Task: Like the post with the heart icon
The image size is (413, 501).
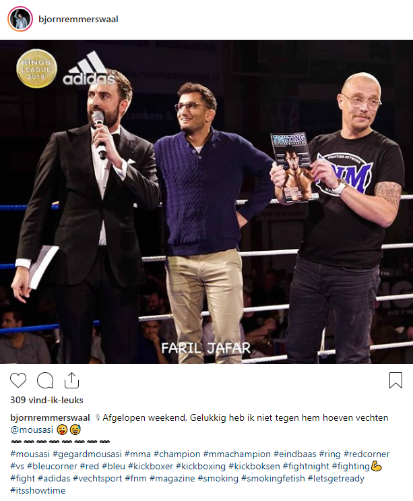Action: pos(18,380)
